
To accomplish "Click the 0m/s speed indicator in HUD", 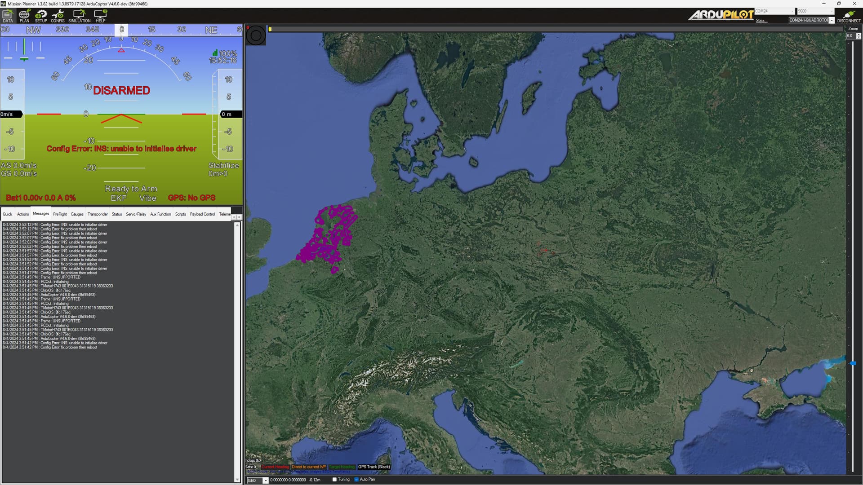I will pos(11,114).
